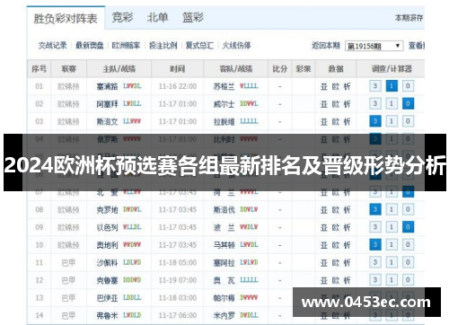Click the match time 11-17 06:00
449x325 pixels.
point(178,315)
